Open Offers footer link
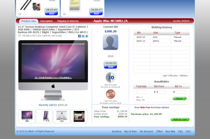This screenshot has width=210, height=139. click(x=159, y=131)
